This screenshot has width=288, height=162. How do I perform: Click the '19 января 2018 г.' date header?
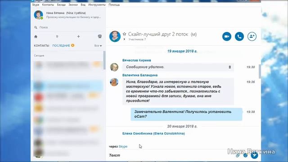coord(182,51)
